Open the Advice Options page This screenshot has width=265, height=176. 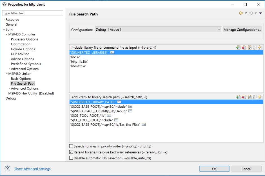click(x=22, y=59)
